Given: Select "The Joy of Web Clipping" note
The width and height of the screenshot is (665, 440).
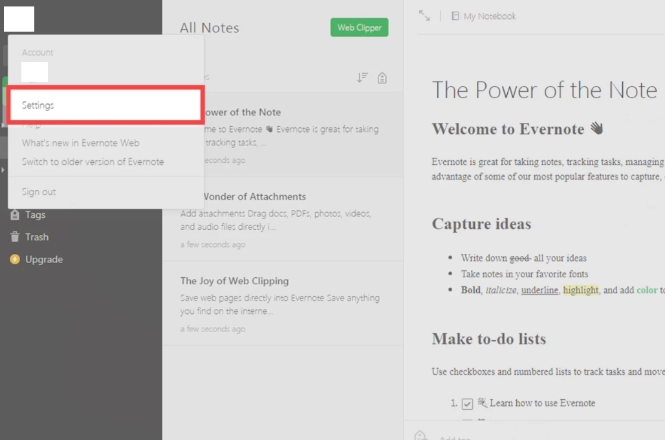Looking at the screenshot, I should pos(283,303).
